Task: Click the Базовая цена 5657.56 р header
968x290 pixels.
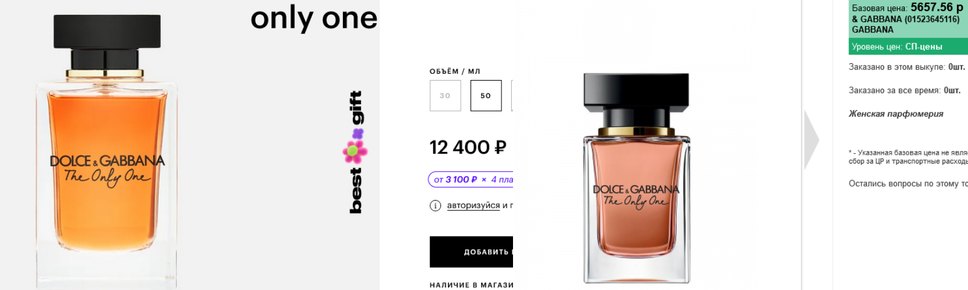Action: [907, 8]
